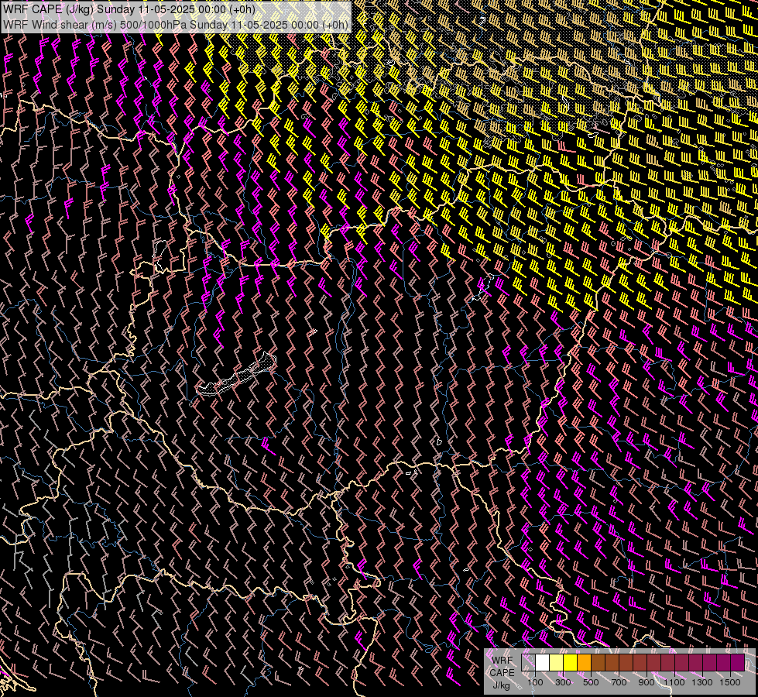Click the bright yellow CAPE legend swatch
This screenshot has width=758, height=697.
[571, 662]
